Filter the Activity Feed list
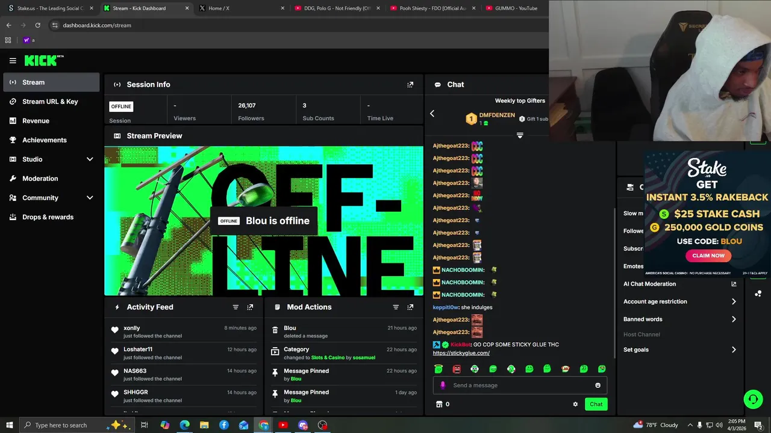Image resolution: width=771 pixels, height=433 pixels. pyautogui.click(x=236, y=307)
